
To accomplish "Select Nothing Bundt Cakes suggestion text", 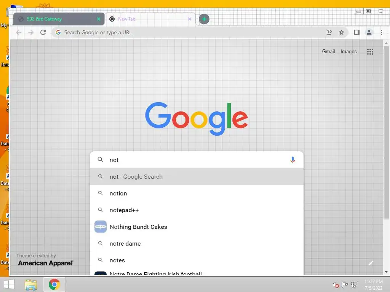I will [x=138, y=227].
